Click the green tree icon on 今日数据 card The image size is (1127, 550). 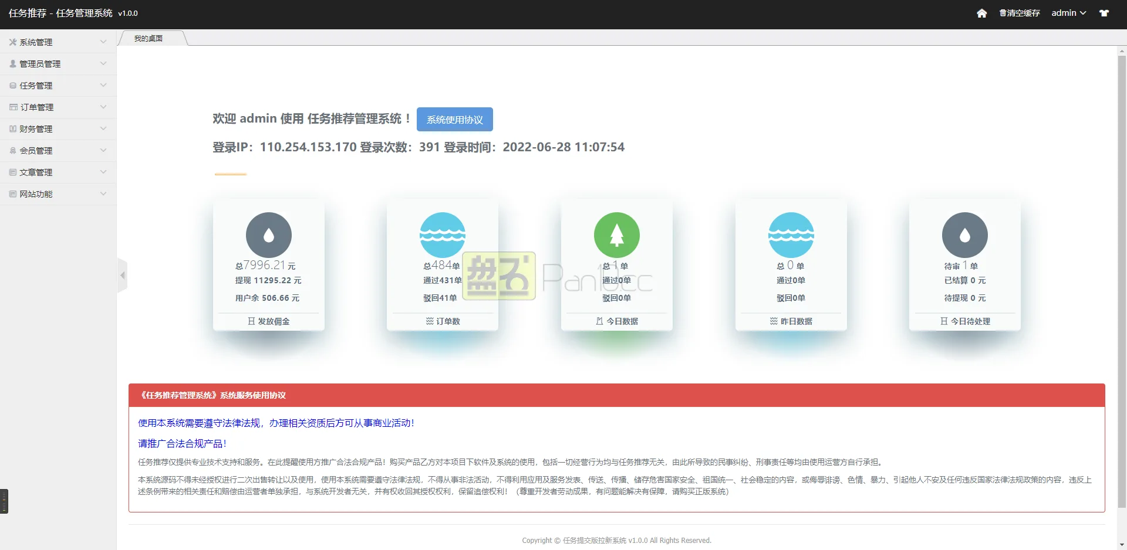click(617, 235)
